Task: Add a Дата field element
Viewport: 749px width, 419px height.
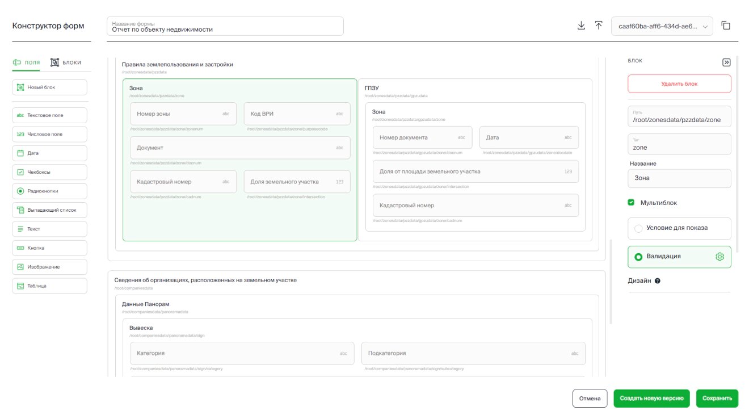Action: coord(49,153)
